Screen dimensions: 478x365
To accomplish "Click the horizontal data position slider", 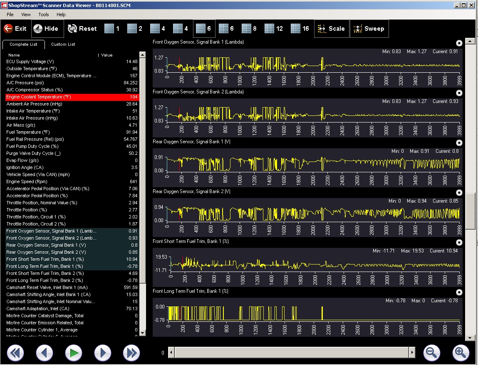I will tap(291, 353).
